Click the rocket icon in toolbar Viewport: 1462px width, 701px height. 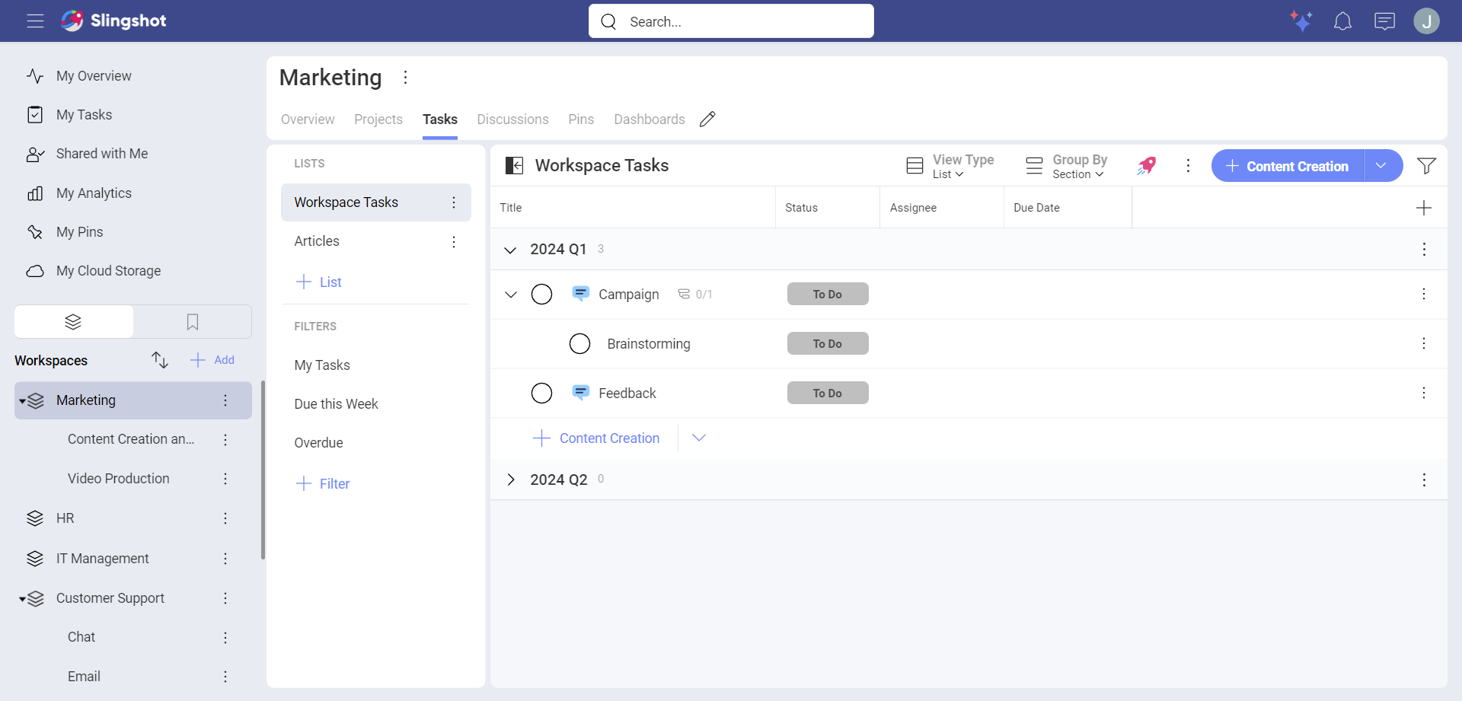tap(1146, 165)
